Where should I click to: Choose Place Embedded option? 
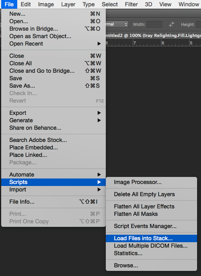(x=53, y=147)
